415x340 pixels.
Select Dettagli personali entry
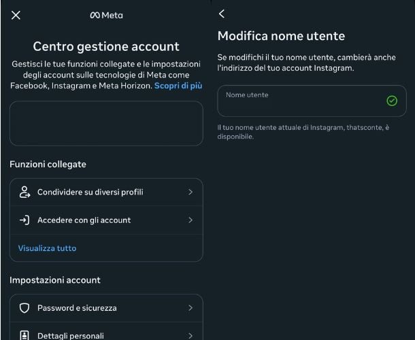pos(71,335)
